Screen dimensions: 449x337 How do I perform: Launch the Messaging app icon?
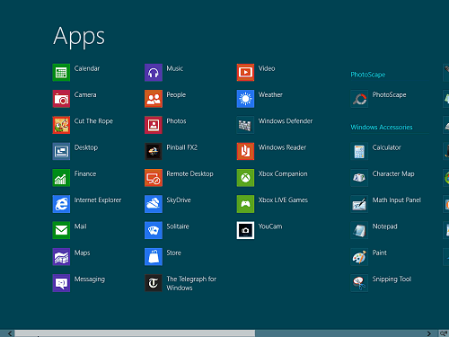point(61,283)
